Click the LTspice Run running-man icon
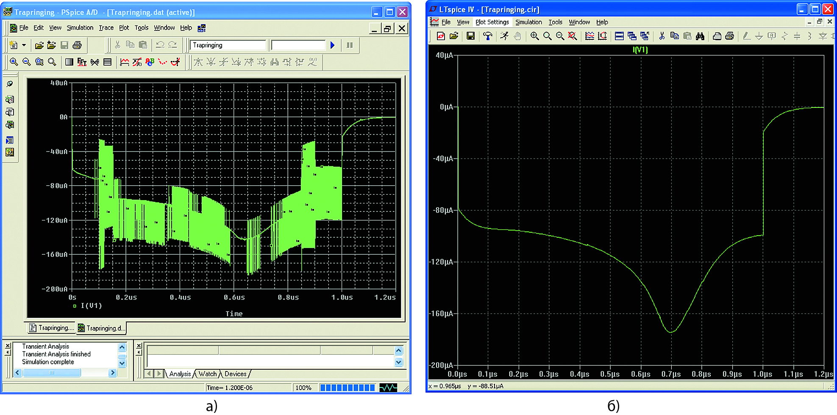The width and height of the screenshot is (837, 415). point(504,36)
